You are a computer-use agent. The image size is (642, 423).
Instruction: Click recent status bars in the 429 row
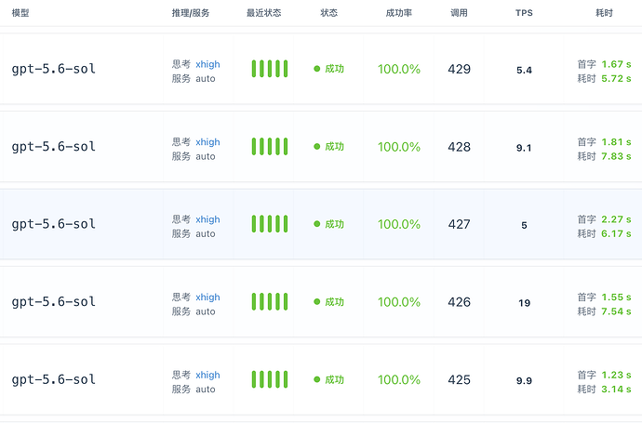pyautogui.click(x=270, y=69)
